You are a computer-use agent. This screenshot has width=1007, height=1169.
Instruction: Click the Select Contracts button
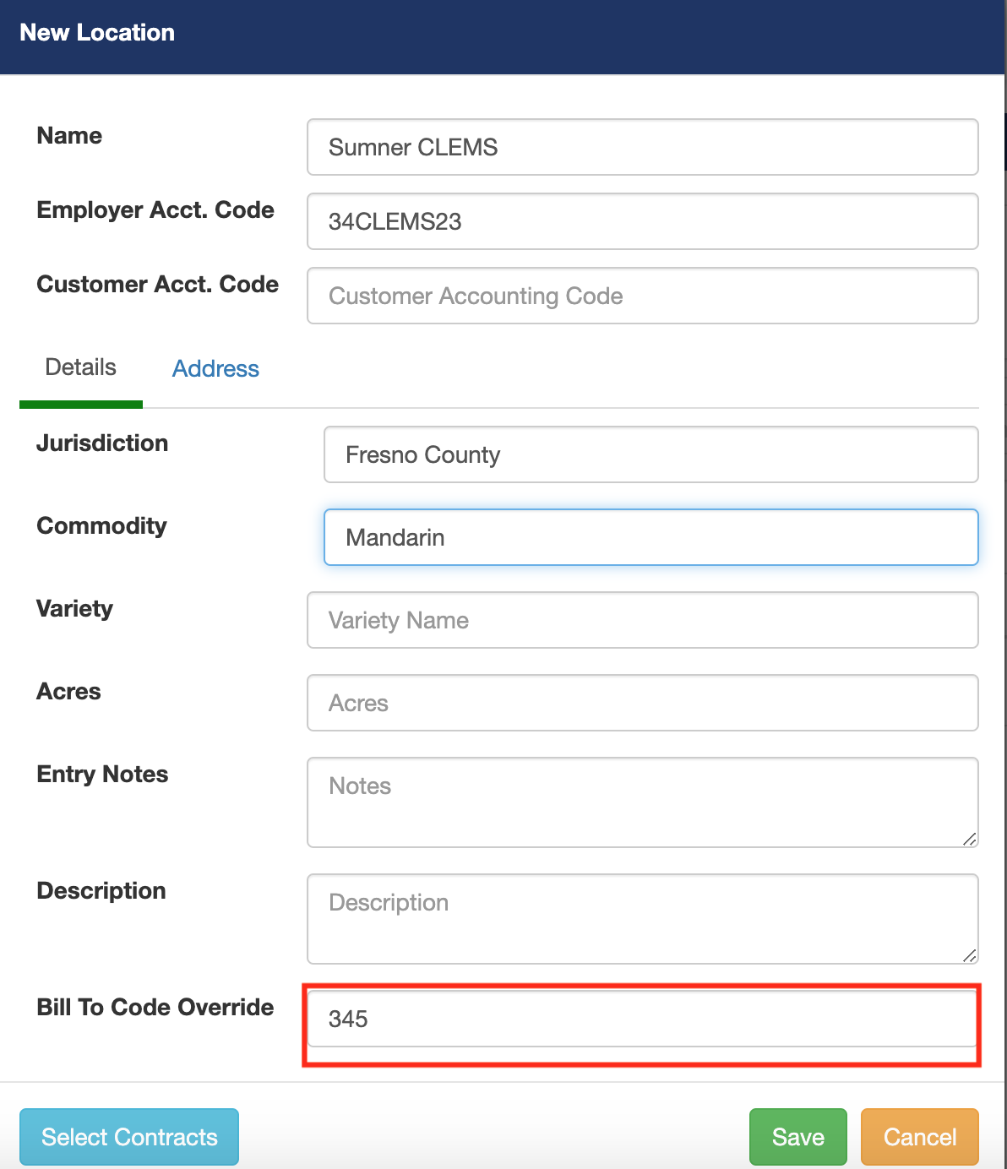128,1137
